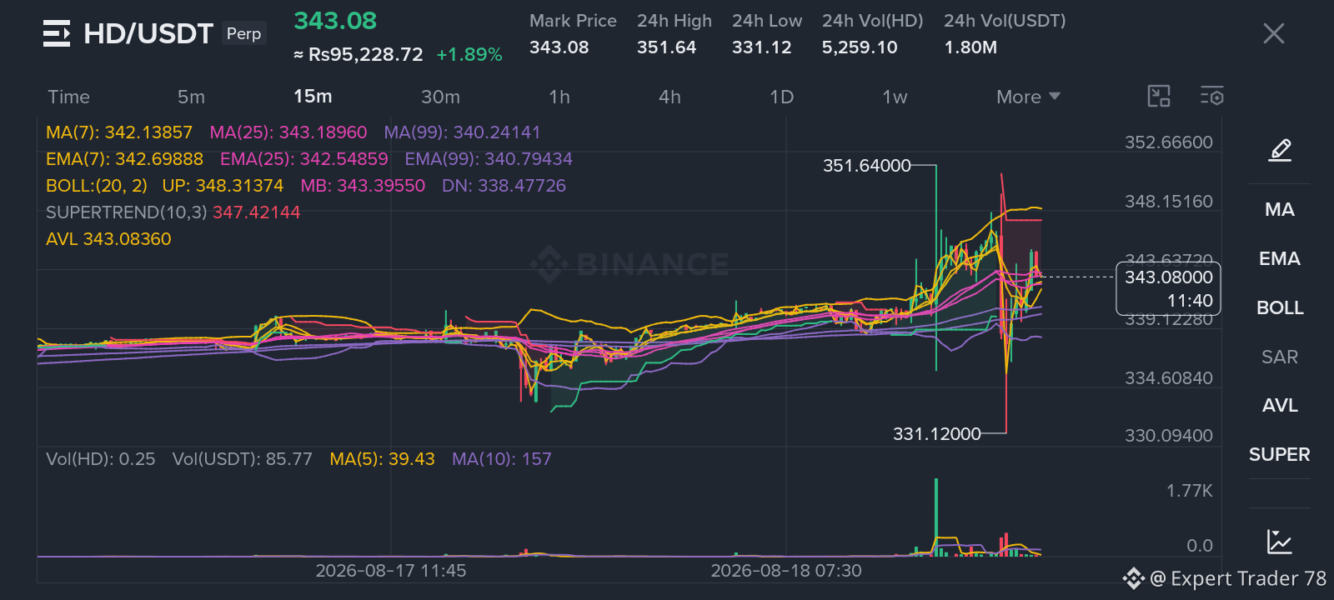The image size is (1334, 600).
Task: Click the current price tag 343.08000
Action: click(x=1168, y=288)
